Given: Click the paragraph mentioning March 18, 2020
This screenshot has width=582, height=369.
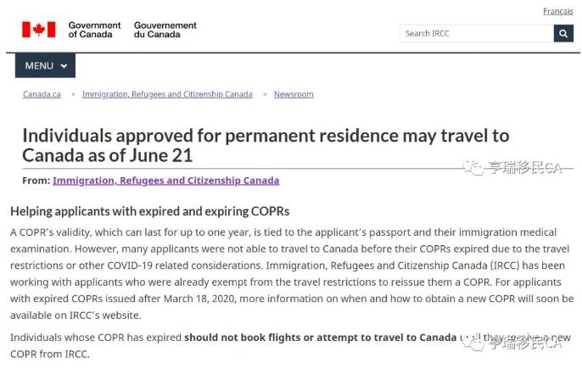Looking at the screenshot, I should 292,274.
